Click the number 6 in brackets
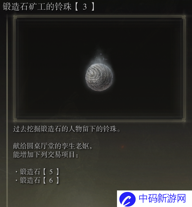Image resolution: width=192 pixels, height=207 pixels. pyautogui.click(x=51, y=180)
